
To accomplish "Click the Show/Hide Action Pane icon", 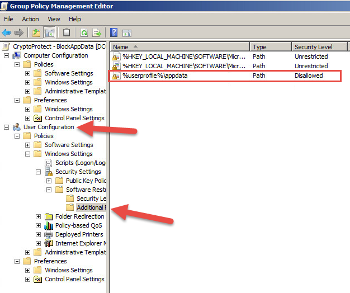I will 126,32.
